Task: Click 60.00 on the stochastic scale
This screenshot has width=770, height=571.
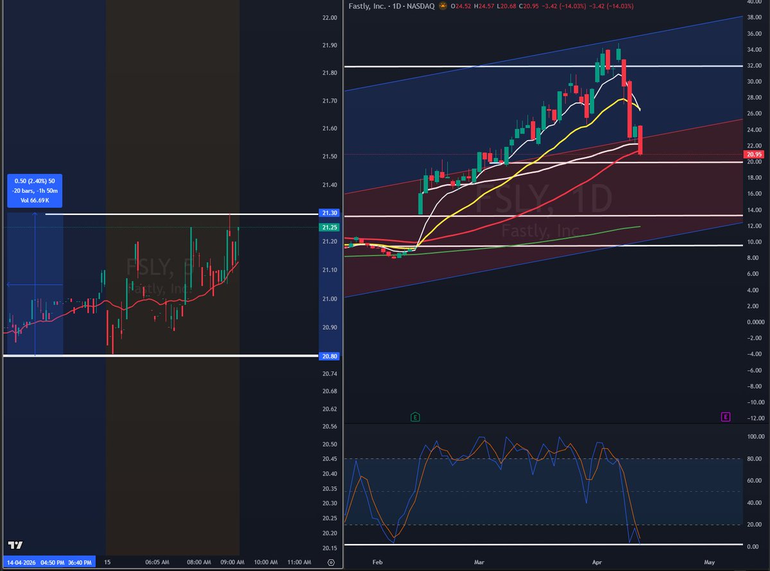Action: (x=753, y=481)
